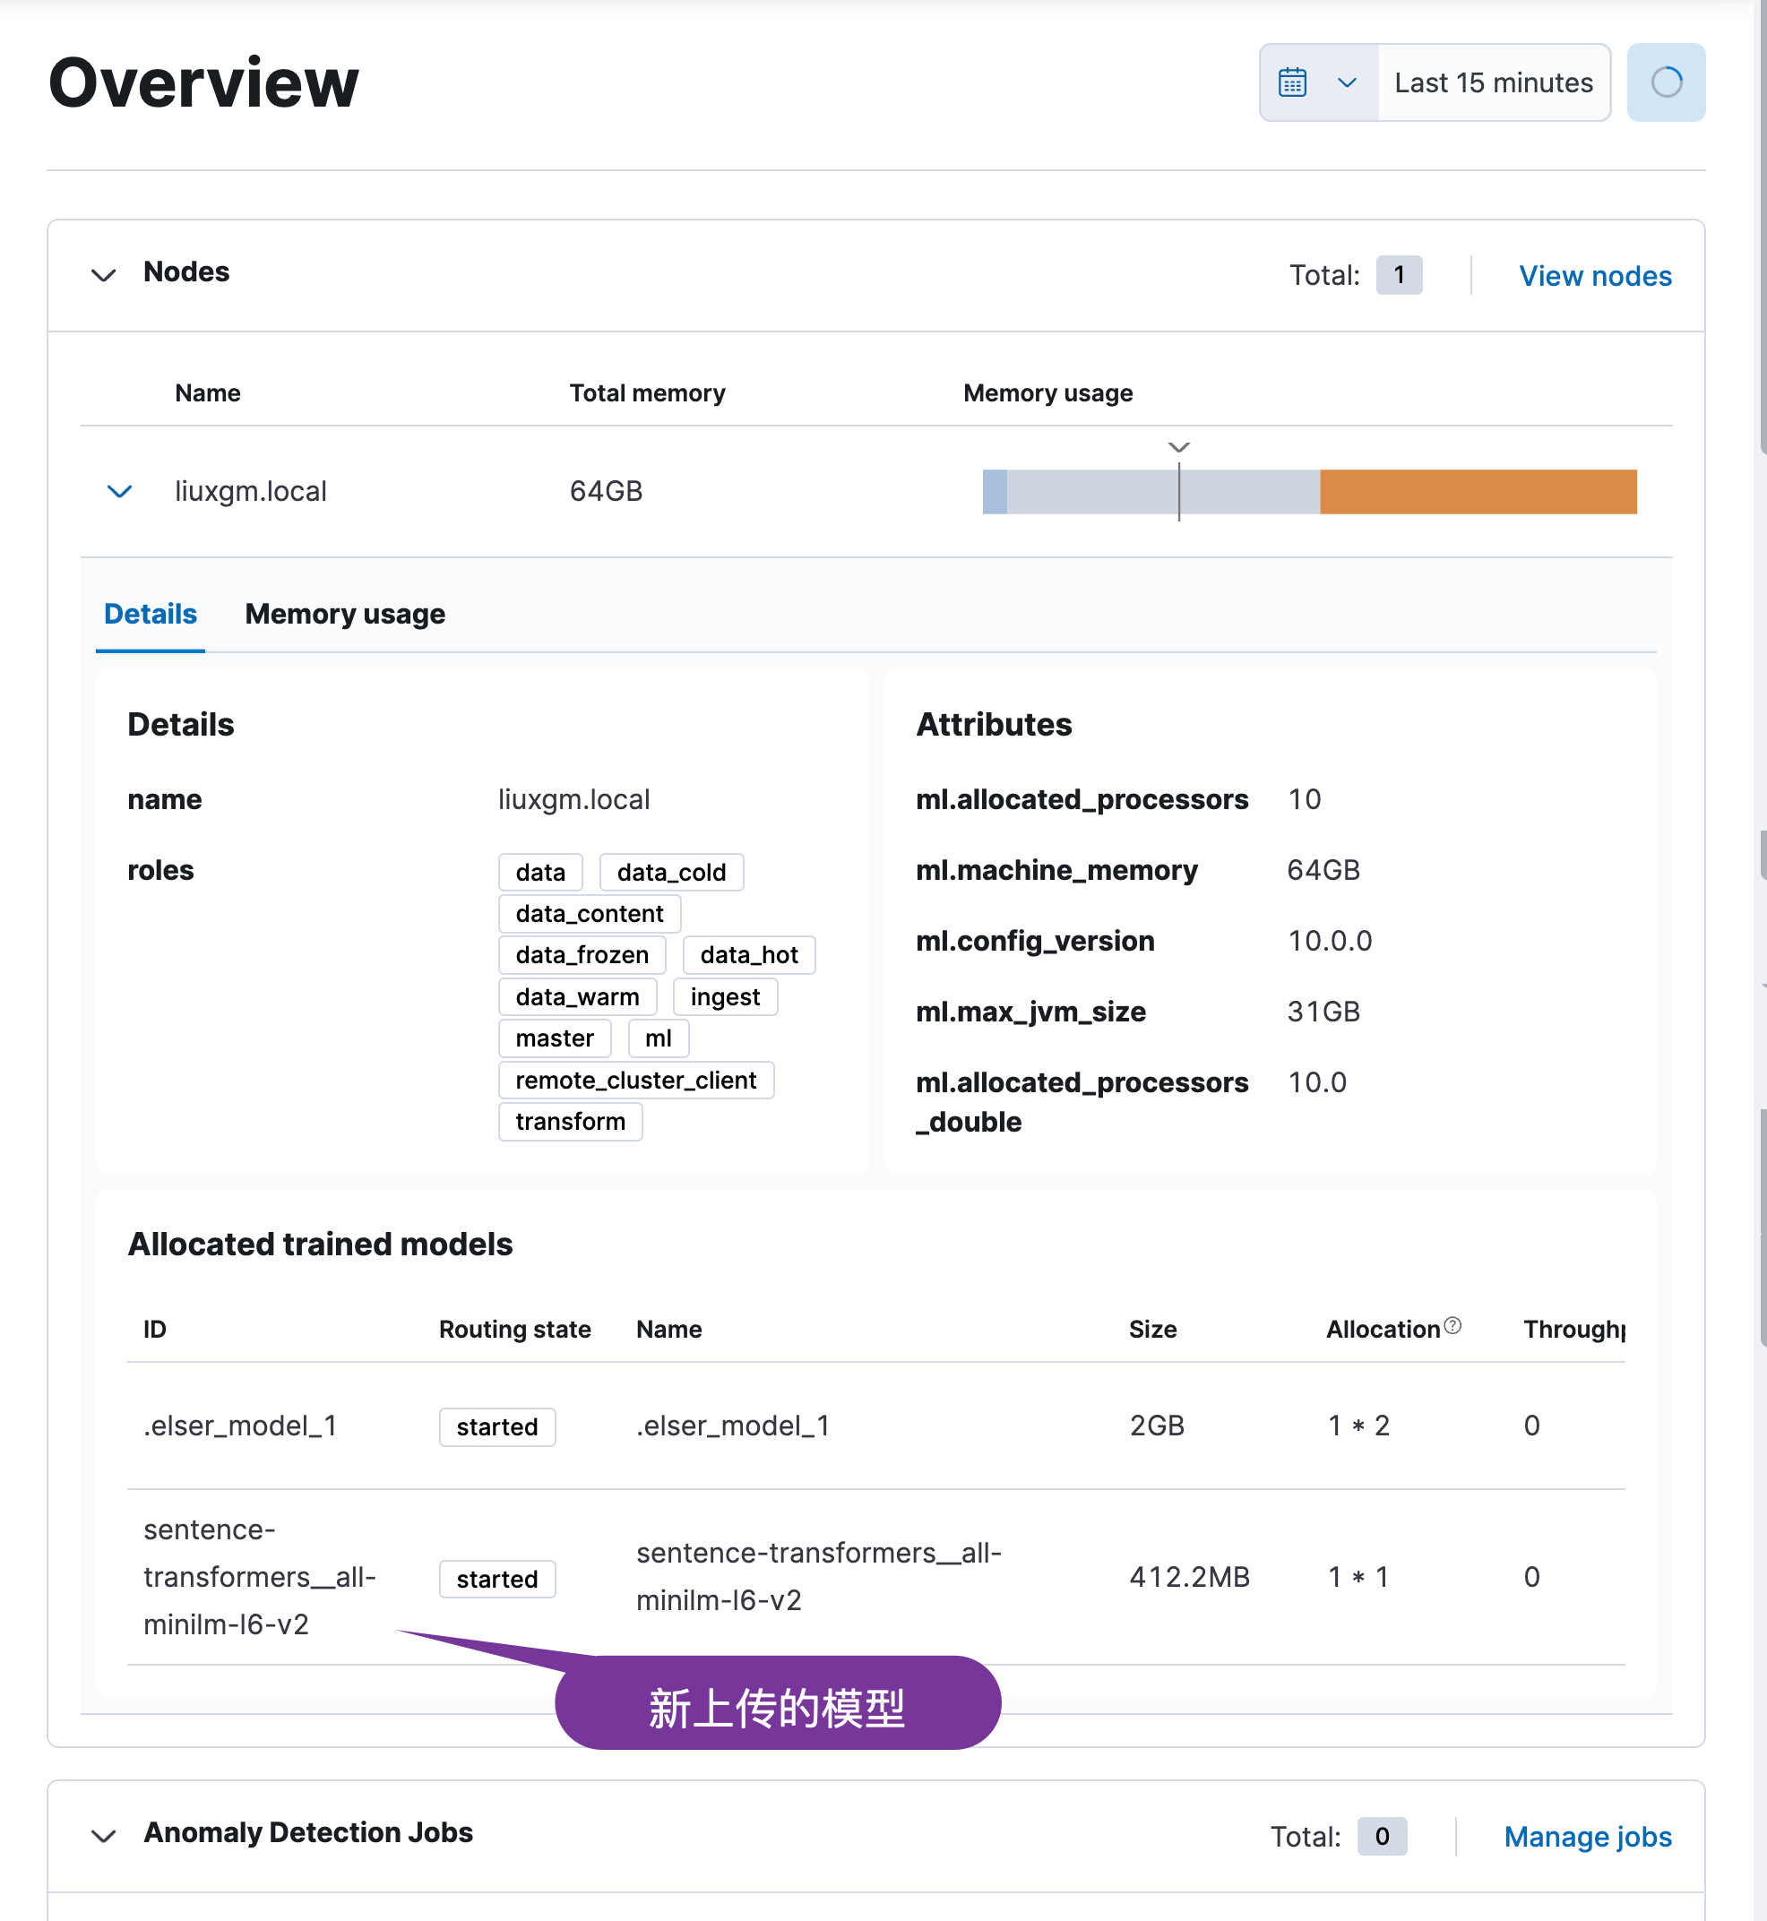Click the Nodes total count badge

tap(1399, 275)
